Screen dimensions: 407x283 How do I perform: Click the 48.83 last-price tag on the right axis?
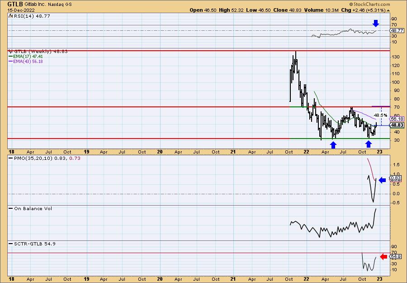pos(397,125)
